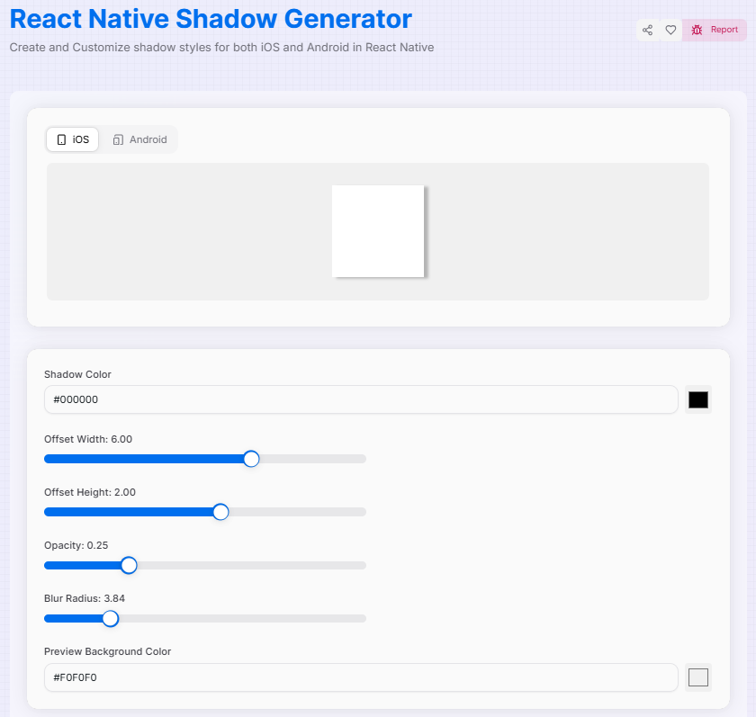This screenshot has width=756, height=717.
Task: Select the Preview Background Color text field
Action: coord(360,677)
